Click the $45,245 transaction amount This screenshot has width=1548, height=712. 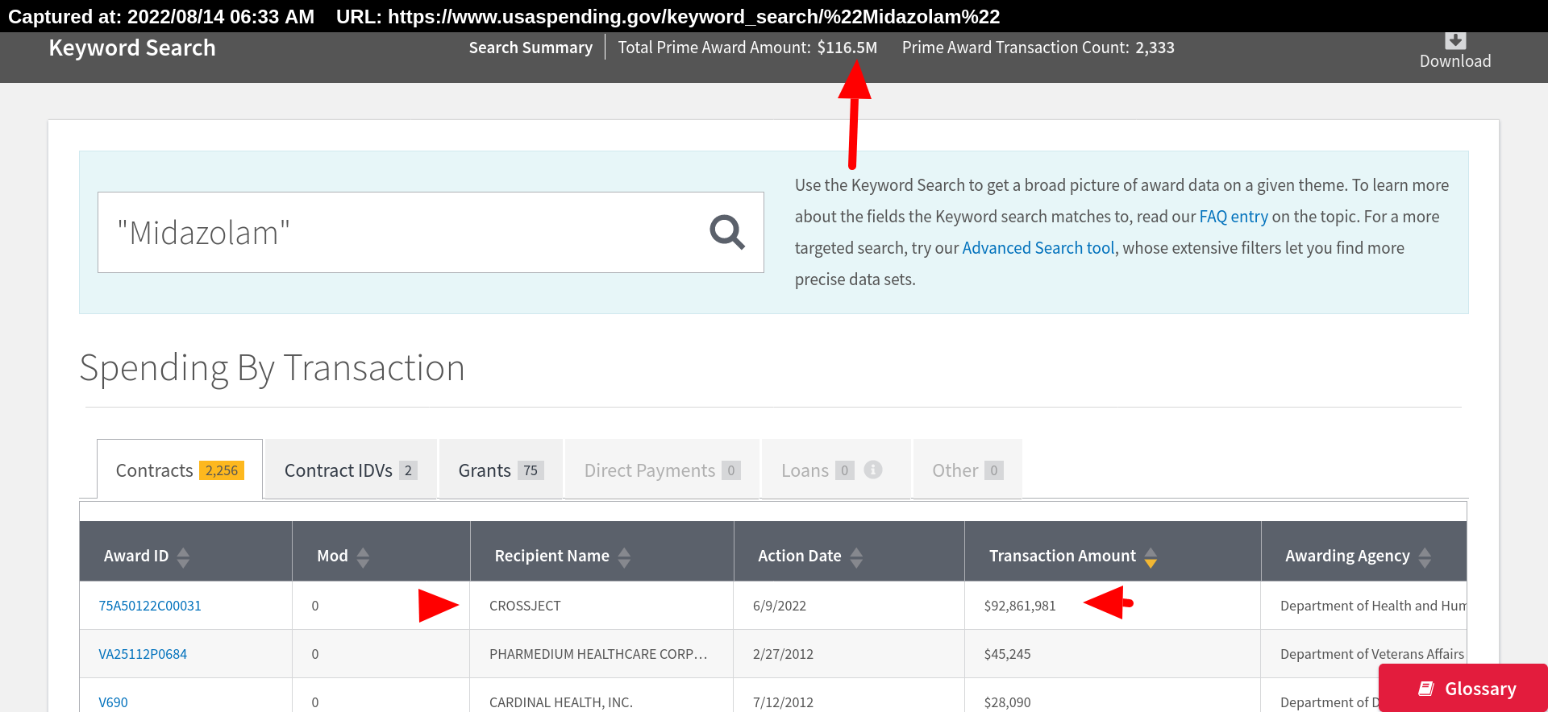(x=1007, y=654)
